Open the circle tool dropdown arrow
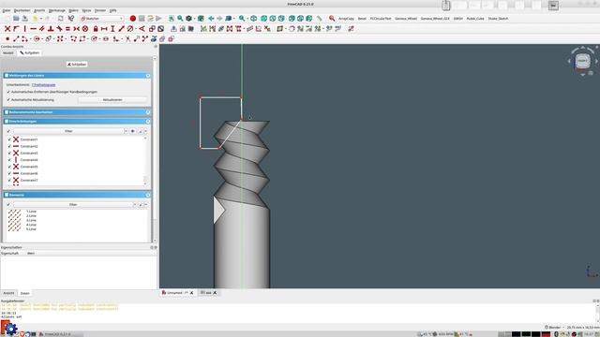Screen dimensions: 600x337 tap(41, 39)
